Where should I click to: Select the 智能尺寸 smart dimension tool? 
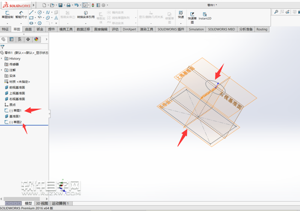(21, 15)
